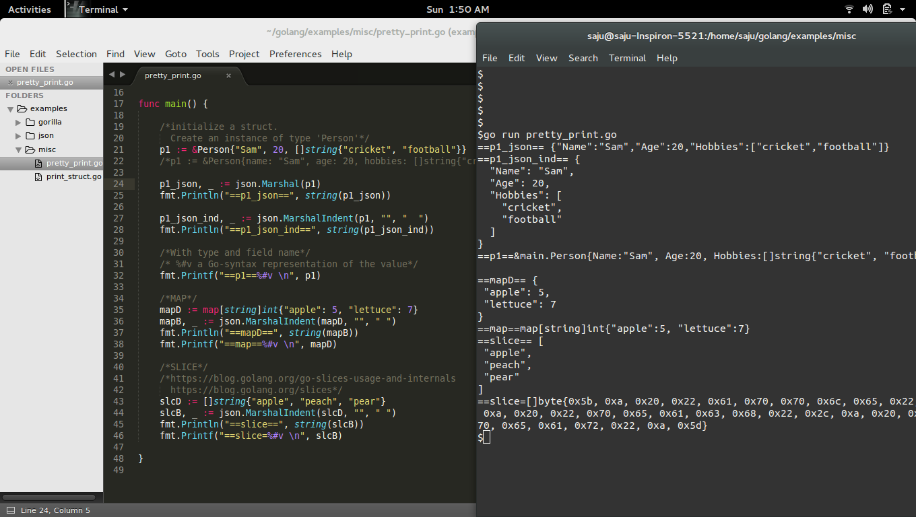Image resolution: width=916 pixels, height=517 pixels.
Task: Close the pretty_print.go editor tab with its X
Action: click(228, 76)
